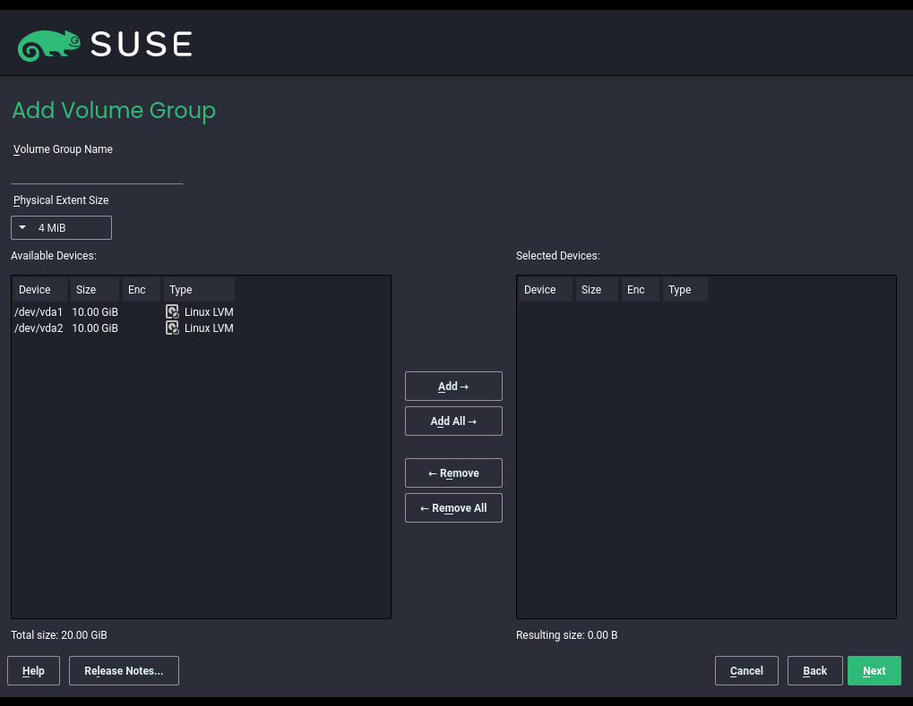The width and height of the screenshot is (913, 706).
Task: Open the Help dialog
Action: (x=33, y=671)
